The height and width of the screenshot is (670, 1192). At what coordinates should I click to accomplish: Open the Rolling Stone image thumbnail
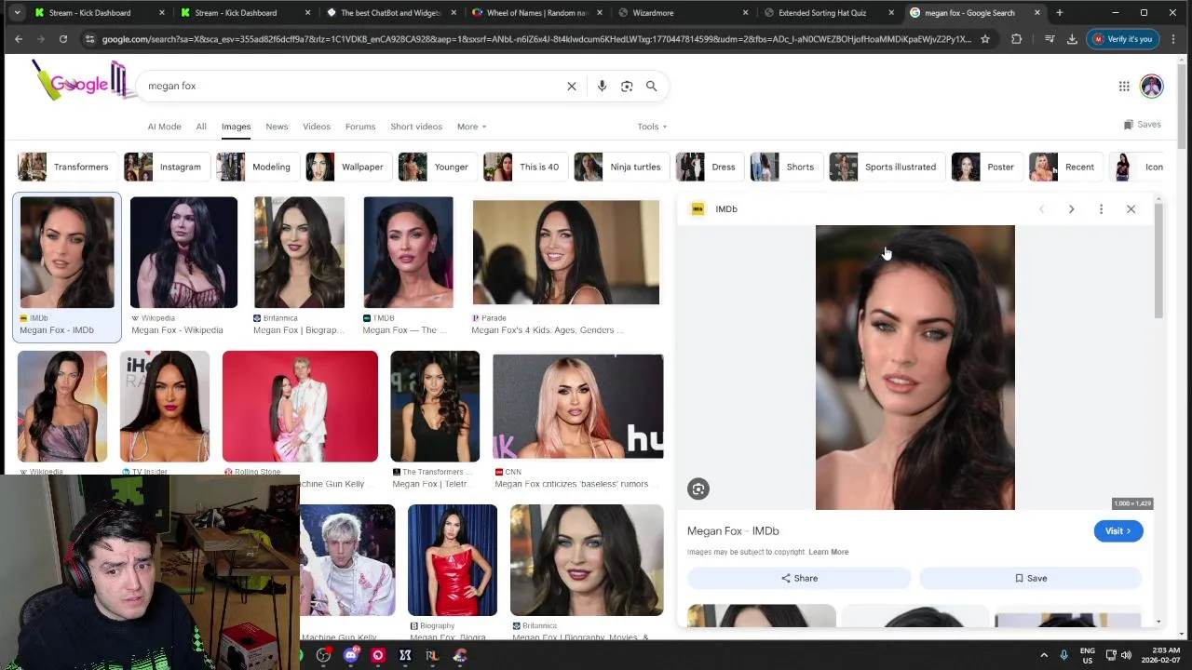tap(300, 406)
